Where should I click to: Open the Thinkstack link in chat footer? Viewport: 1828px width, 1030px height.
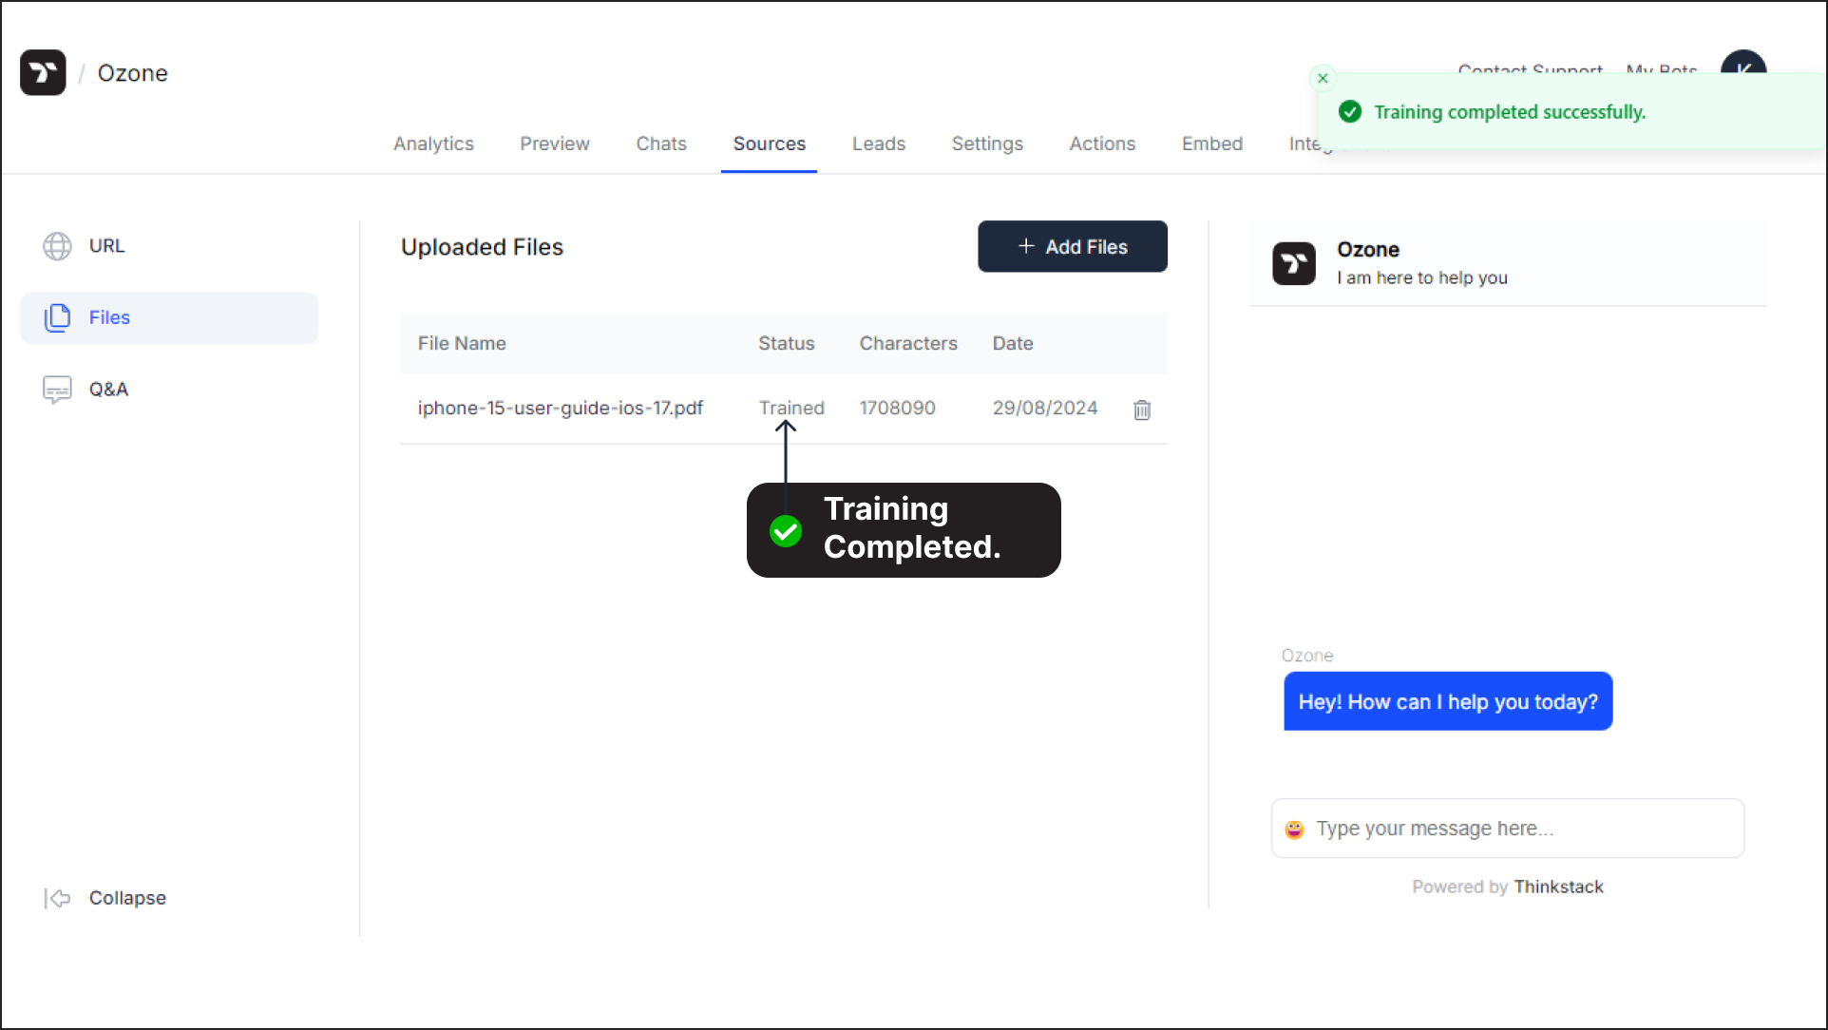point(1558,887)
